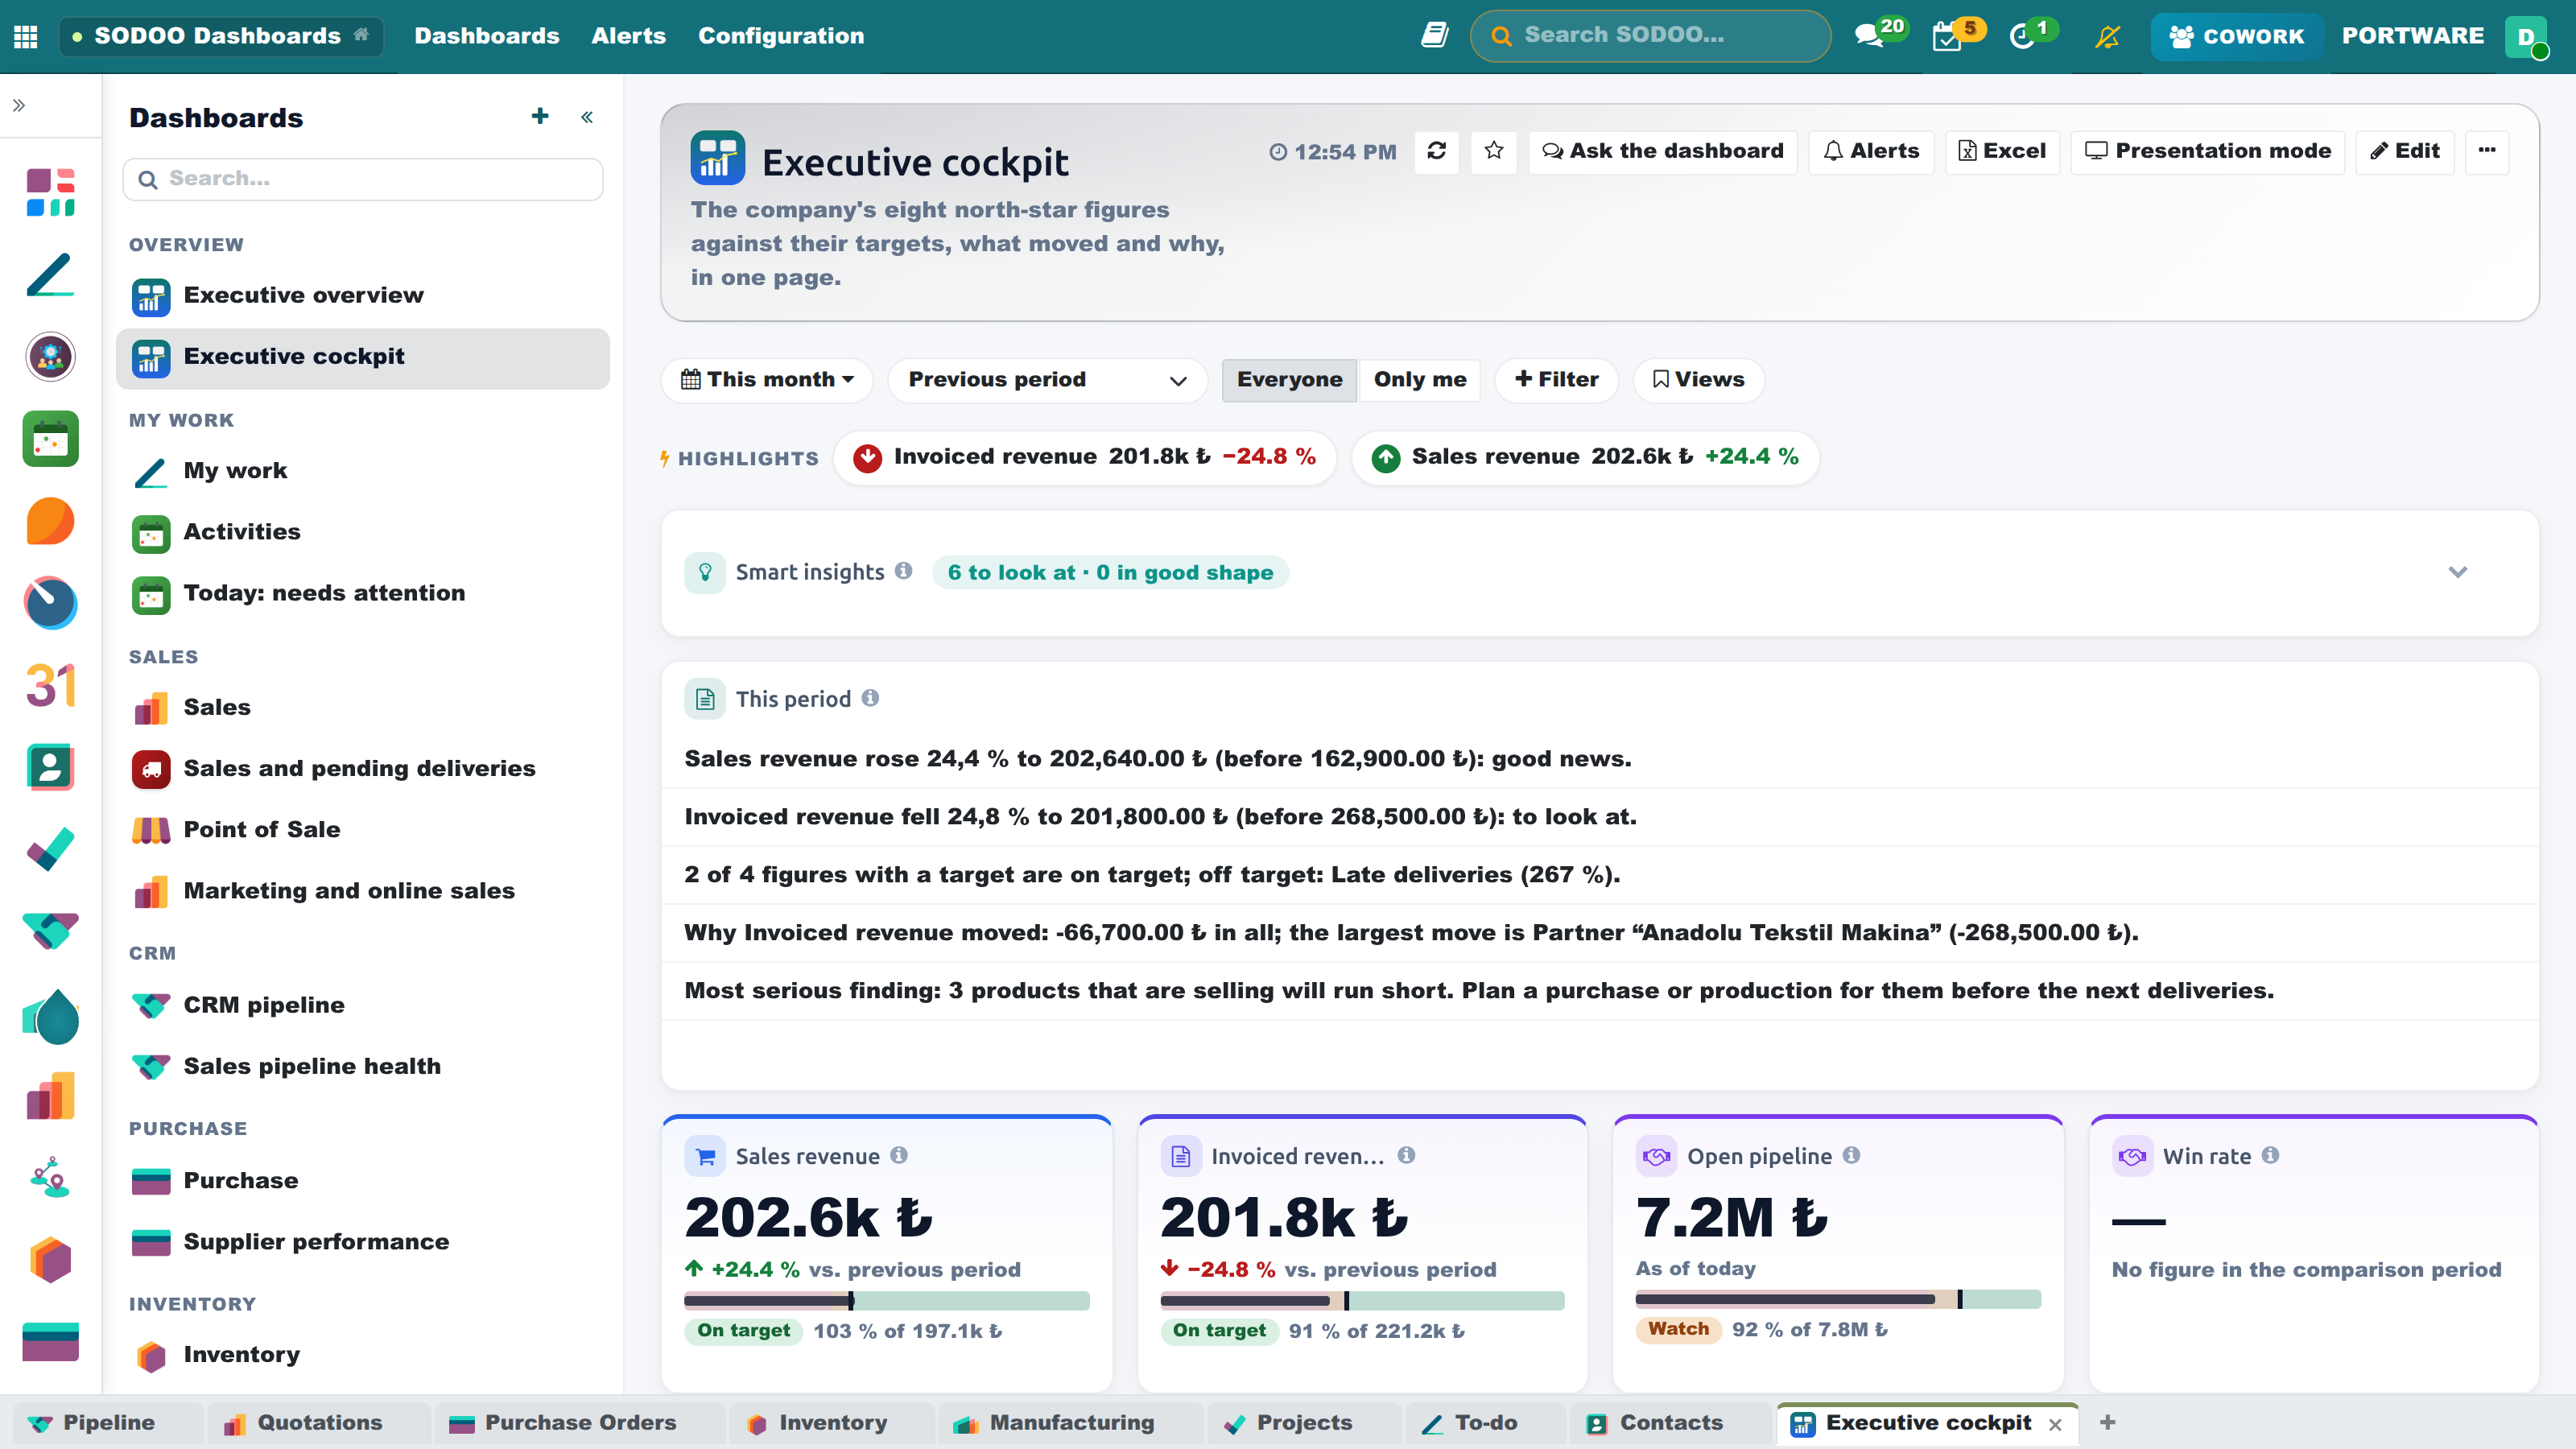
Task: Open the knowledge book icon in top bar
Action: tap(1435, 36)
